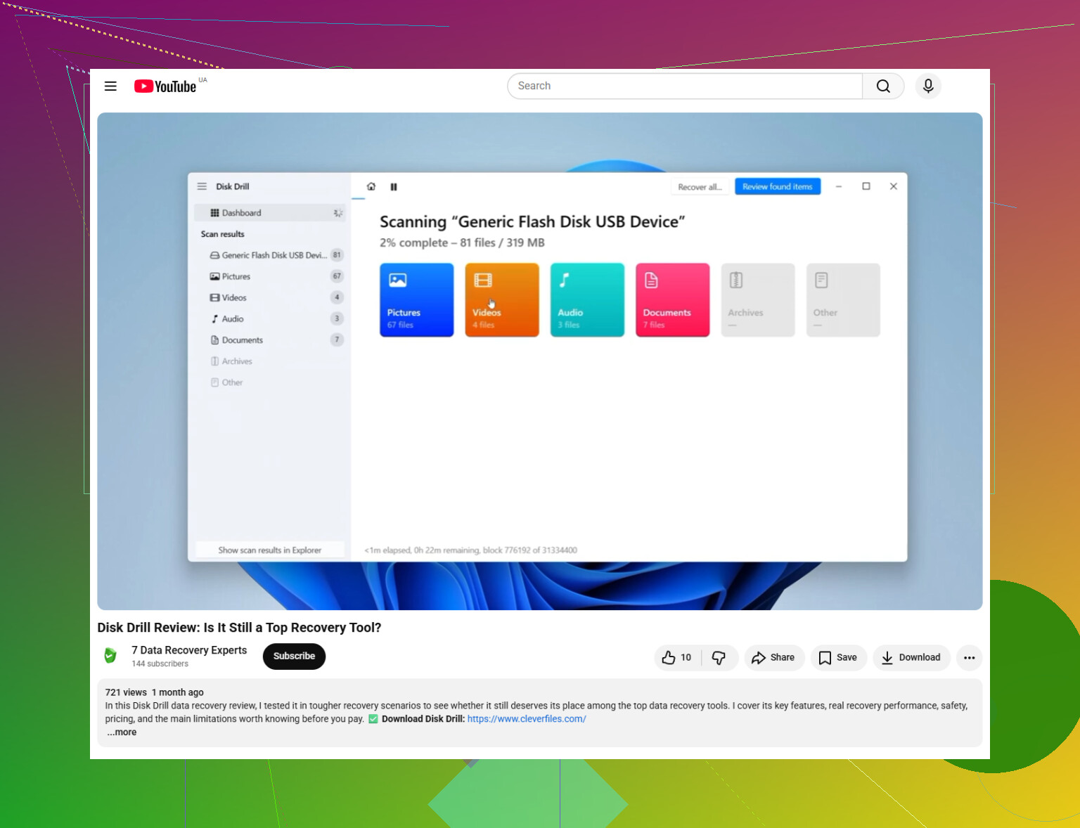Minimize the Disk Drill window
This screenshot has width=1080, height=828.
tap(839, 186)
